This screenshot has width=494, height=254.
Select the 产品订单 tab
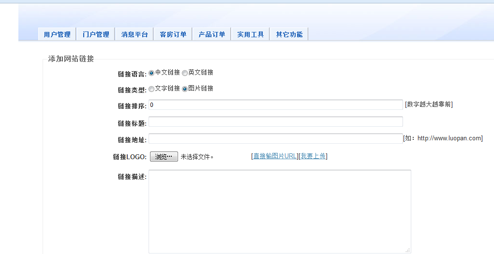pos(212,34)
